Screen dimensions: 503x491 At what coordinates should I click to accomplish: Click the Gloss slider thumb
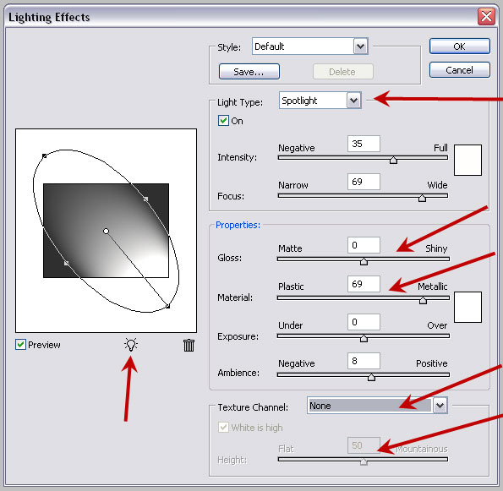point(364,262)
